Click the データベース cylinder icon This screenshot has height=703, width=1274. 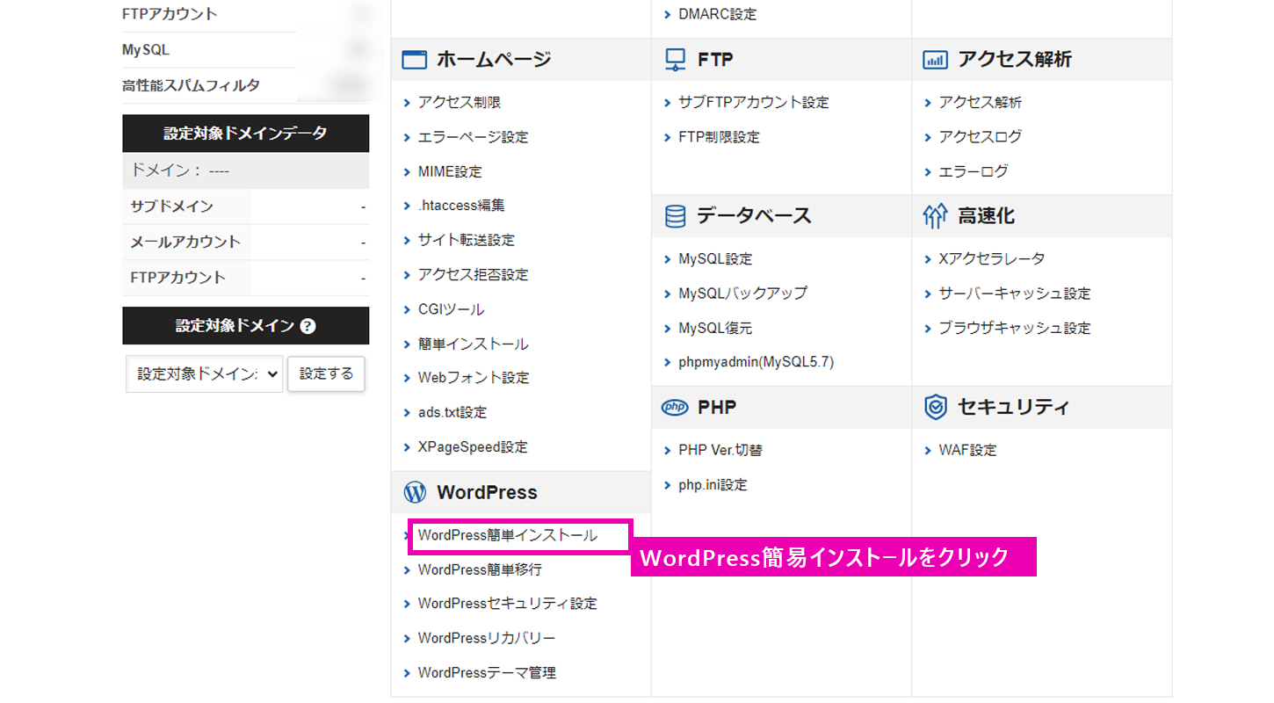[675, 216]
